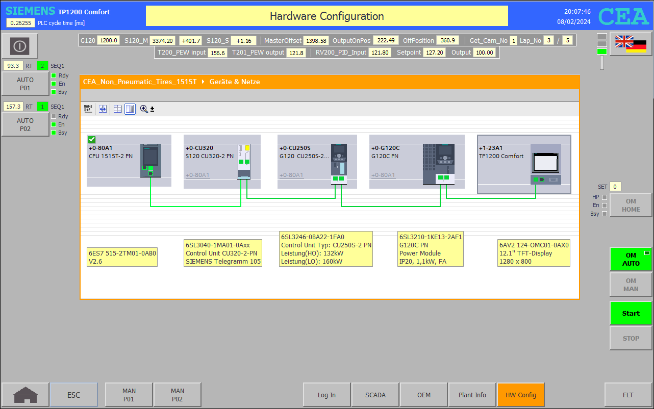654x409 pixels.
Task: Open the MAN P01 screen
Action: [x=129, y=395]
